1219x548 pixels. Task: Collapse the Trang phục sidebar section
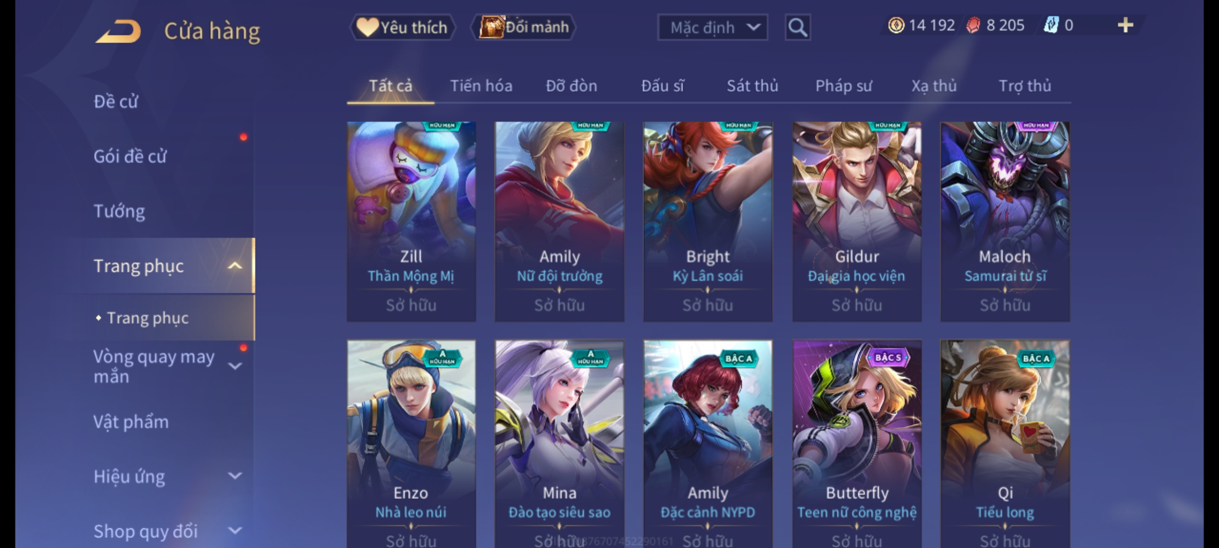coord(235,266)
